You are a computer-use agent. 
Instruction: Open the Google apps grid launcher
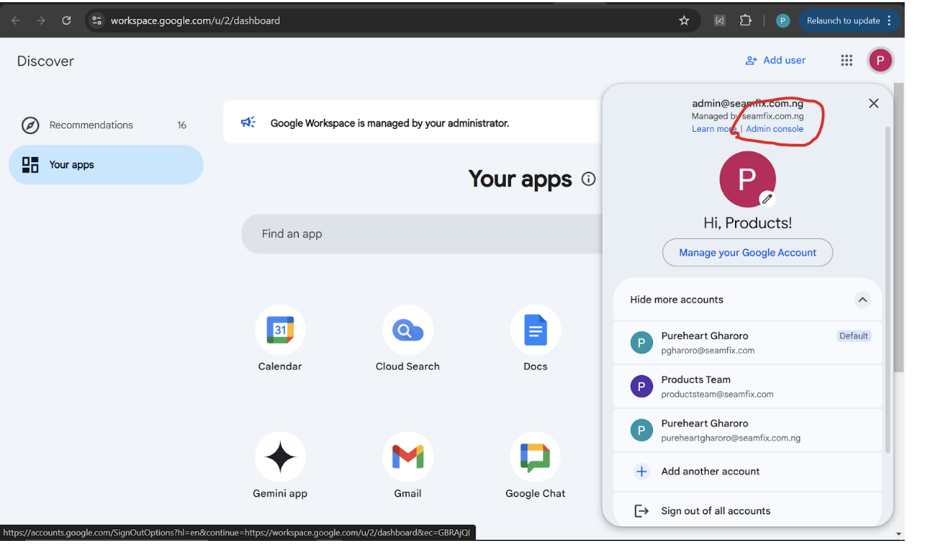click(847, 60)
